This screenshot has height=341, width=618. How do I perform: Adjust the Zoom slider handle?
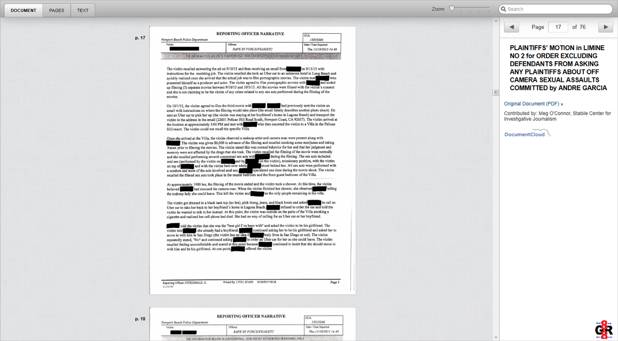click(x=452, y=8)
